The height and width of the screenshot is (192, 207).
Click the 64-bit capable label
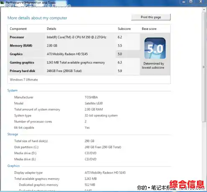pyautogui.click(x=24, y=127)
